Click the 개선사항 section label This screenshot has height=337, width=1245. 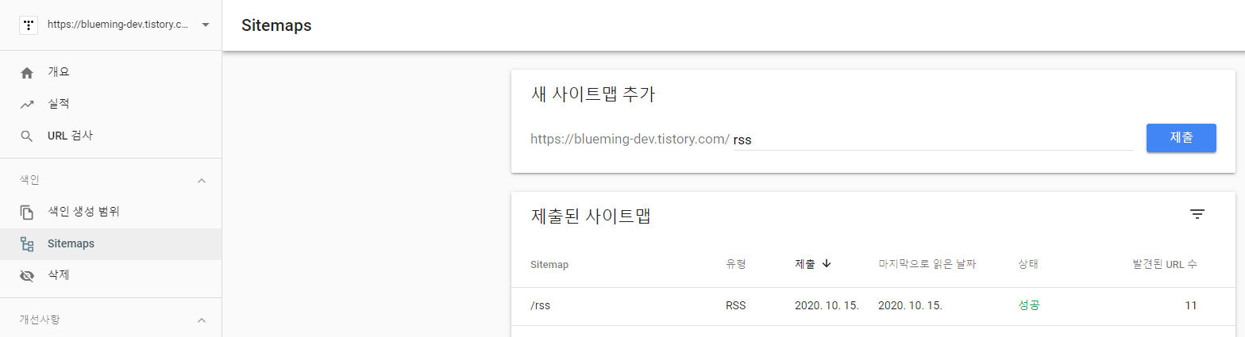[40, 320]
